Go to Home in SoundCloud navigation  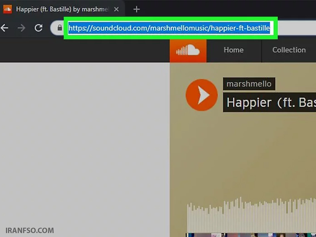234,50
